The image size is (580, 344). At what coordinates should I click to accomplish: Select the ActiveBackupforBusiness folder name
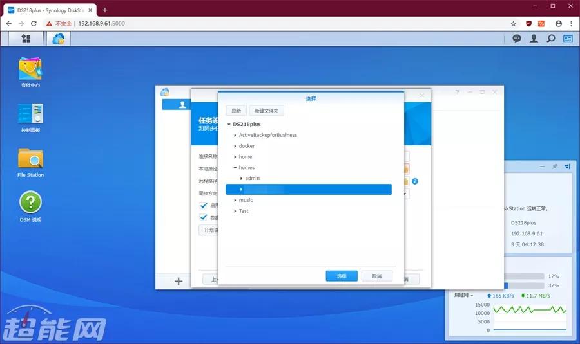click(x=268, y=136)
